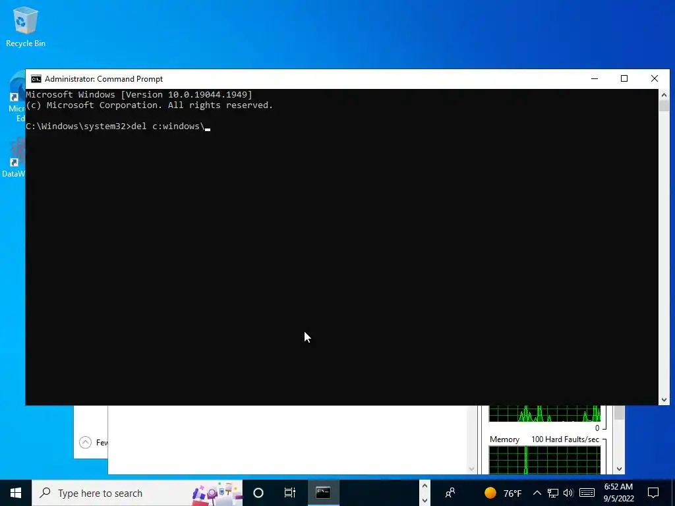This screenshot has height=506, width=675.
Task: Open the network status tray icon
Action: tap(553, 493)
